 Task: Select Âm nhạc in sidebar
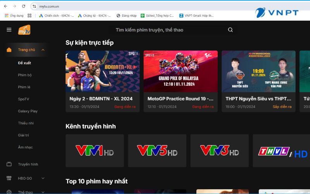click(x=25, y=147)
